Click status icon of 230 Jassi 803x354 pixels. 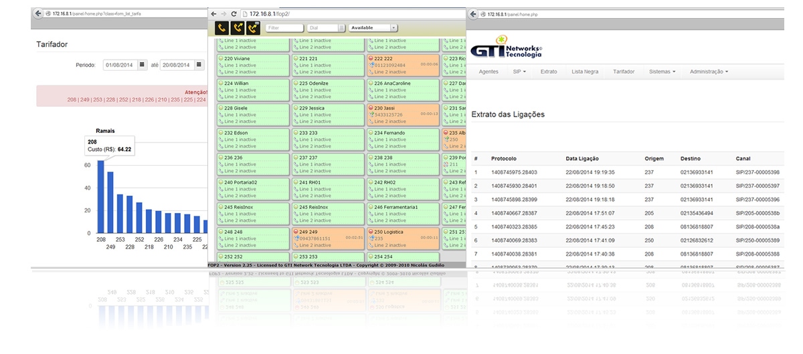[x=371, y=108]
